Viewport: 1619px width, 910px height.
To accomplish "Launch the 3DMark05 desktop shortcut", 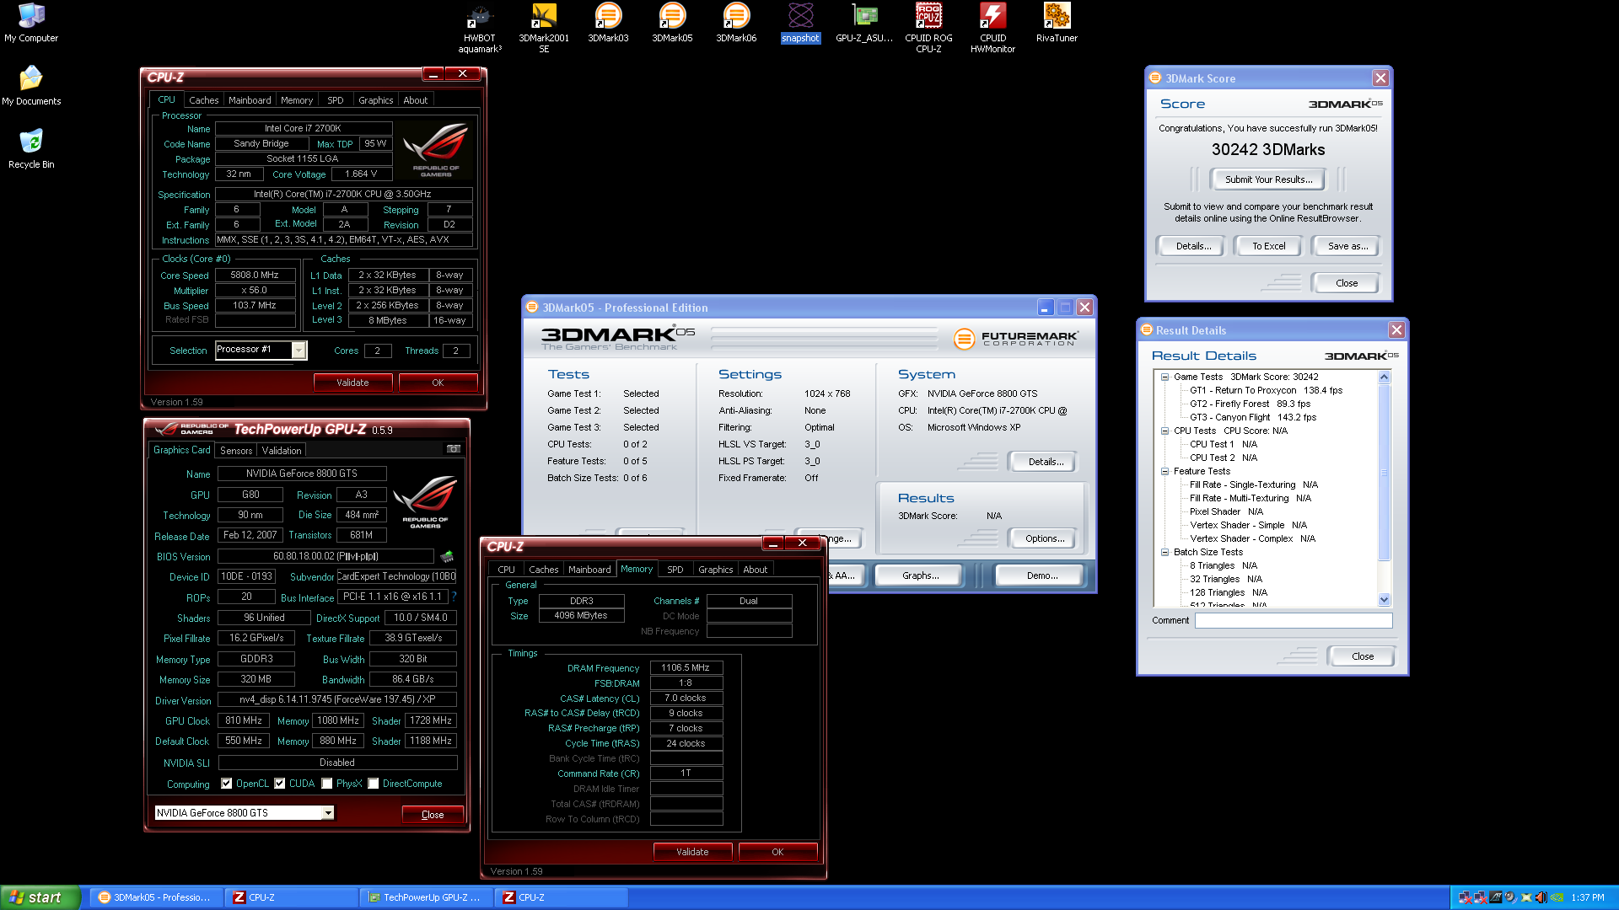I will 672,23.
